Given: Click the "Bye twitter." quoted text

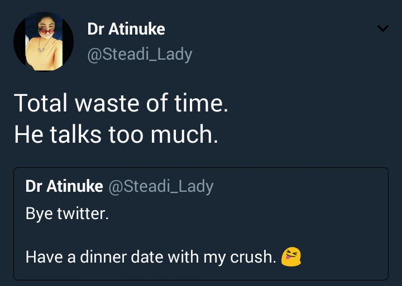Looking at the screenshot, I should (x=67, y=214).
